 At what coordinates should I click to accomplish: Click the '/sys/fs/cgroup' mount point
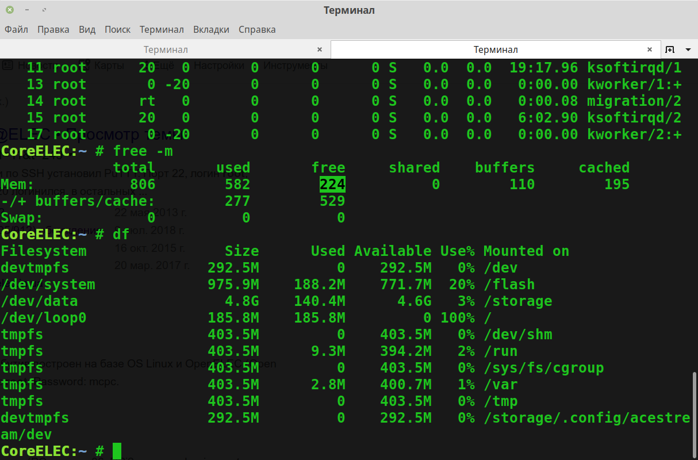543,367
